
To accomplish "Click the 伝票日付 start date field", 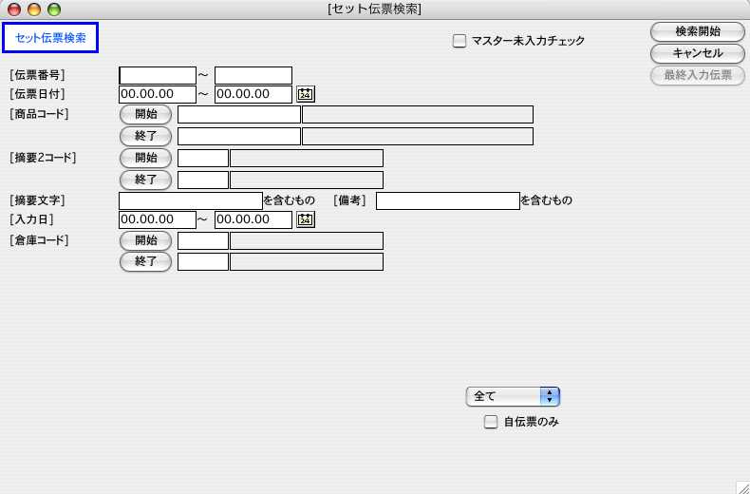I will pyautogui.click(x=158, y=94).
